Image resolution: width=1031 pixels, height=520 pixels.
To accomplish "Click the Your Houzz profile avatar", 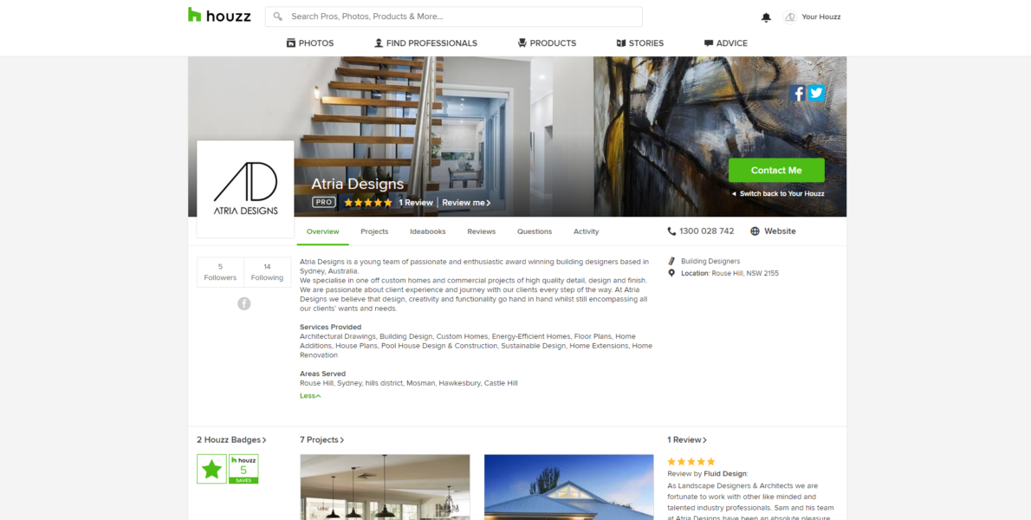I will (789, 17).
